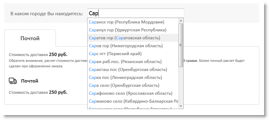This screenshot has width=269, height=120.
Task: Click scrollbar track below the thumb
Action: click(x=181, y=85)
